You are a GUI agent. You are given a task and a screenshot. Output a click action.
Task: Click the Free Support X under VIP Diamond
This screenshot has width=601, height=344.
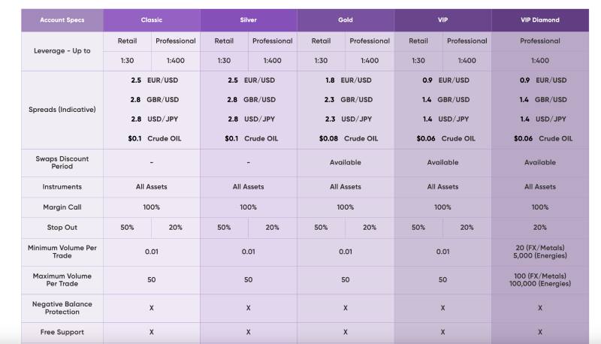(x=539, y=331)
